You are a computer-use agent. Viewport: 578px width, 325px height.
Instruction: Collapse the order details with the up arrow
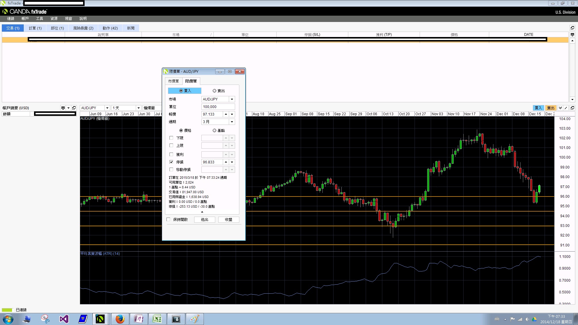202,212
